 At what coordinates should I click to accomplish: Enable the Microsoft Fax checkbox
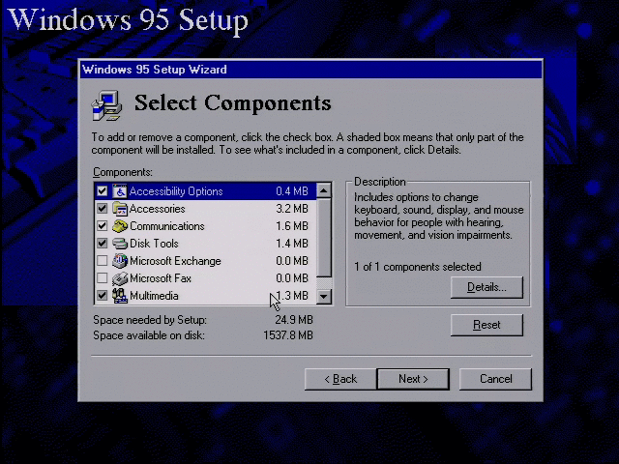pyautogui.click(x=103, y=278)
